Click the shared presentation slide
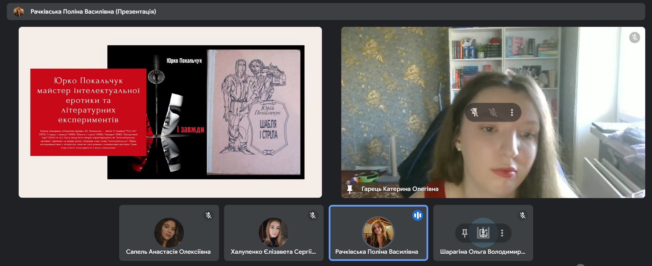This screenshot has height=266, width=652. pyautogui.click(x=170, y=112)
